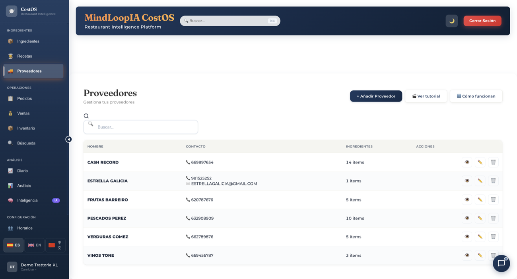View details of CASH RECORD (eye icon)
Screen dimensions: 517x279
(x=467, y=162)
